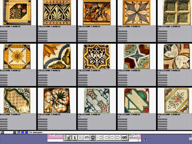
Task: Click the page document icon in toolbar
Action: coord(81,137)
